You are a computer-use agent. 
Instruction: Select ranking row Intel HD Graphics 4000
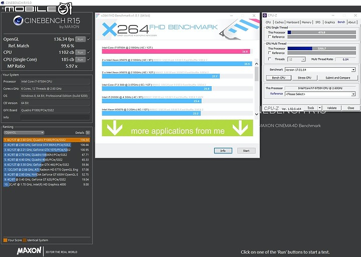47,184
